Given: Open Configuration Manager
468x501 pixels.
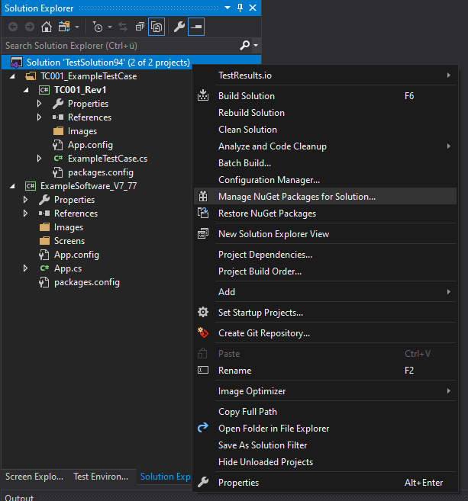Looking at the screenshot, I should coord(325,180).
